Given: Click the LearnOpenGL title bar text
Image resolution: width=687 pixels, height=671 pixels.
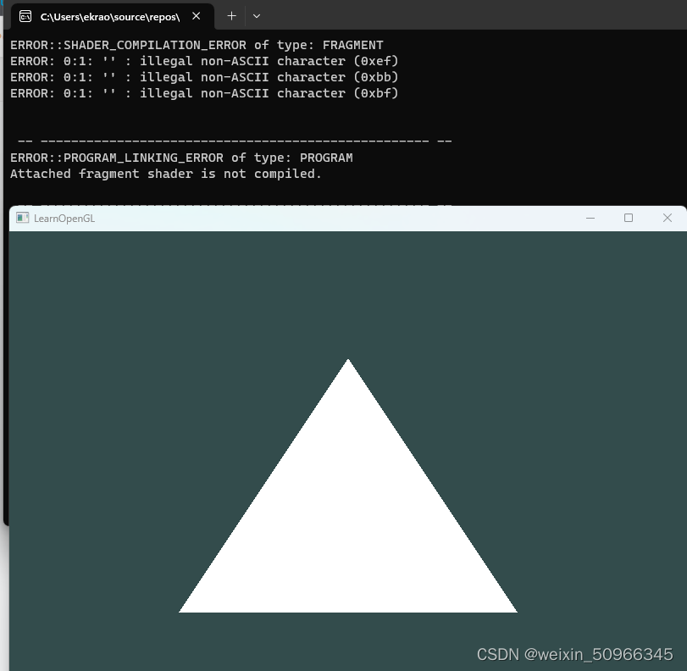Looking at the screenshot, I should [x=64, y=218].
